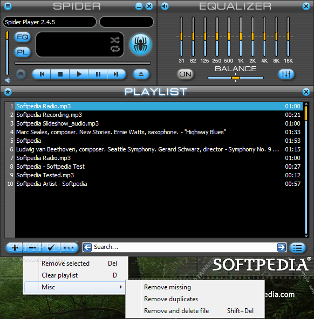This screenshot has width=314, height=319.
Task: Switch the equalizer ON button
Action: pos(185,74)
